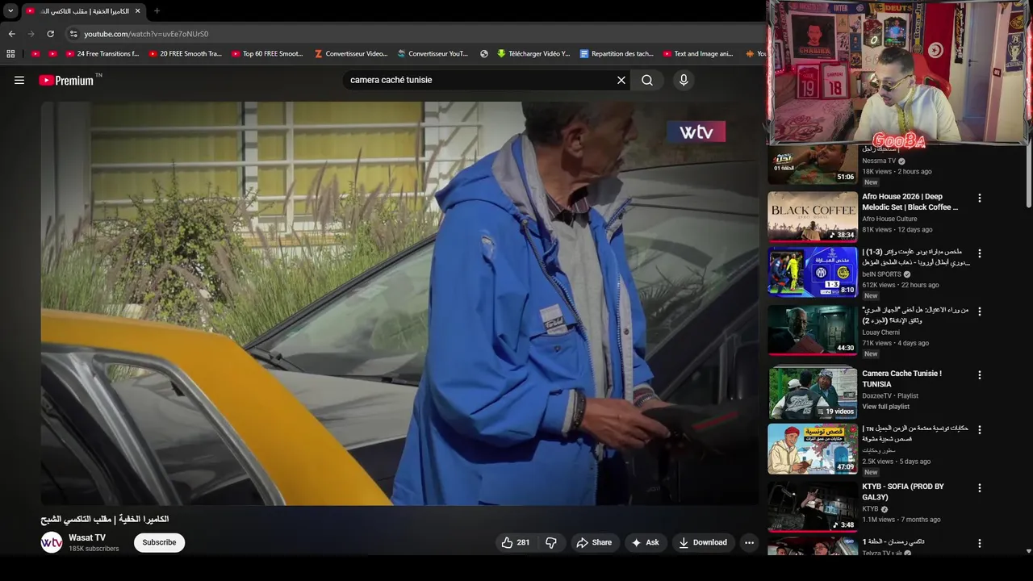Open the Nessma TV channel name

tap(879, 161)
